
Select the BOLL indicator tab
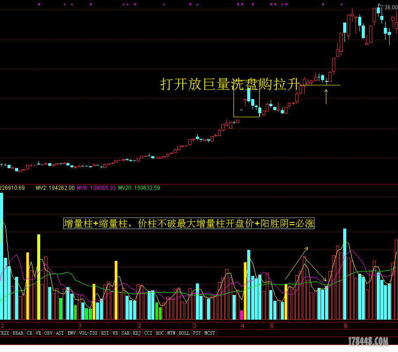point(184,333)
